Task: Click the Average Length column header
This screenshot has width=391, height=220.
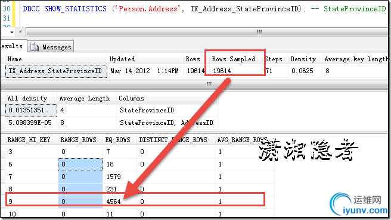Action: [x=87, y=98]
